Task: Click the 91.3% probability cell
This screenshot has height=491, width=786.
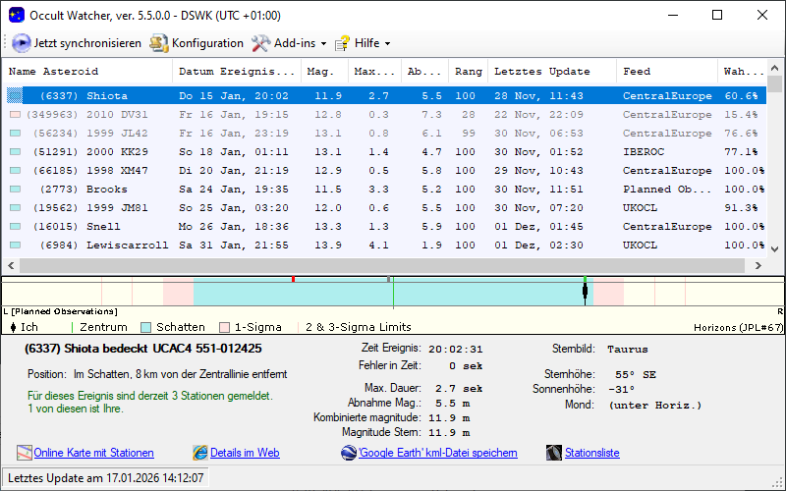Action: coord(741,208)
